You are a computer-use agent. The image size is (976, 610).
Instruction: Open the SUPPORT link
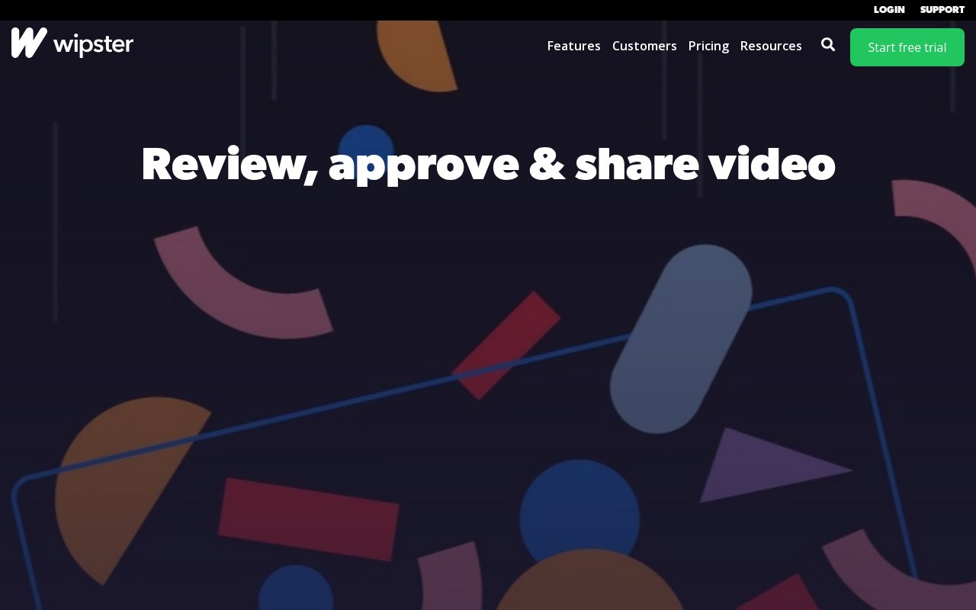[x=942, y=10]
